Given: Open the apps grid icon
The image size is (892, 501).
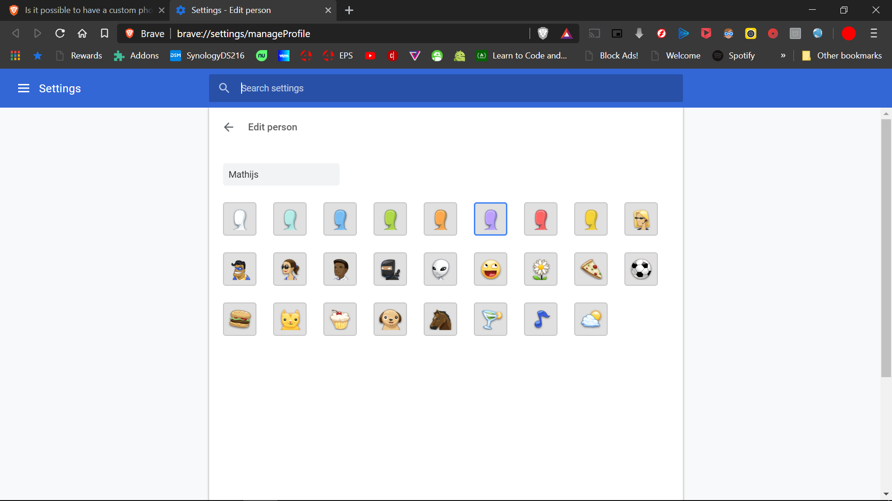Looking at the screenshot, I should click(x=15, y=55).
